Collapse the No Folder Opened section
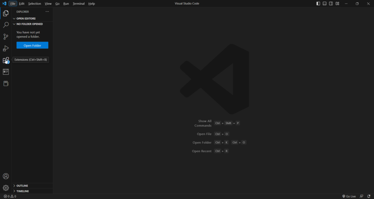This screenshot has width=374, height=199. click(33, 24)
